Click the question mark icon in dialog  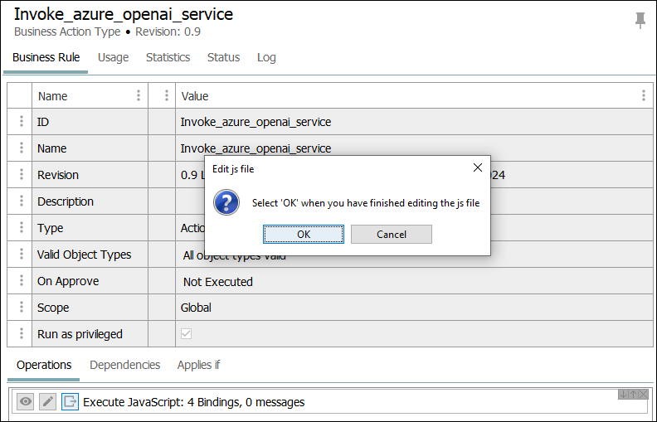[226, 202]
